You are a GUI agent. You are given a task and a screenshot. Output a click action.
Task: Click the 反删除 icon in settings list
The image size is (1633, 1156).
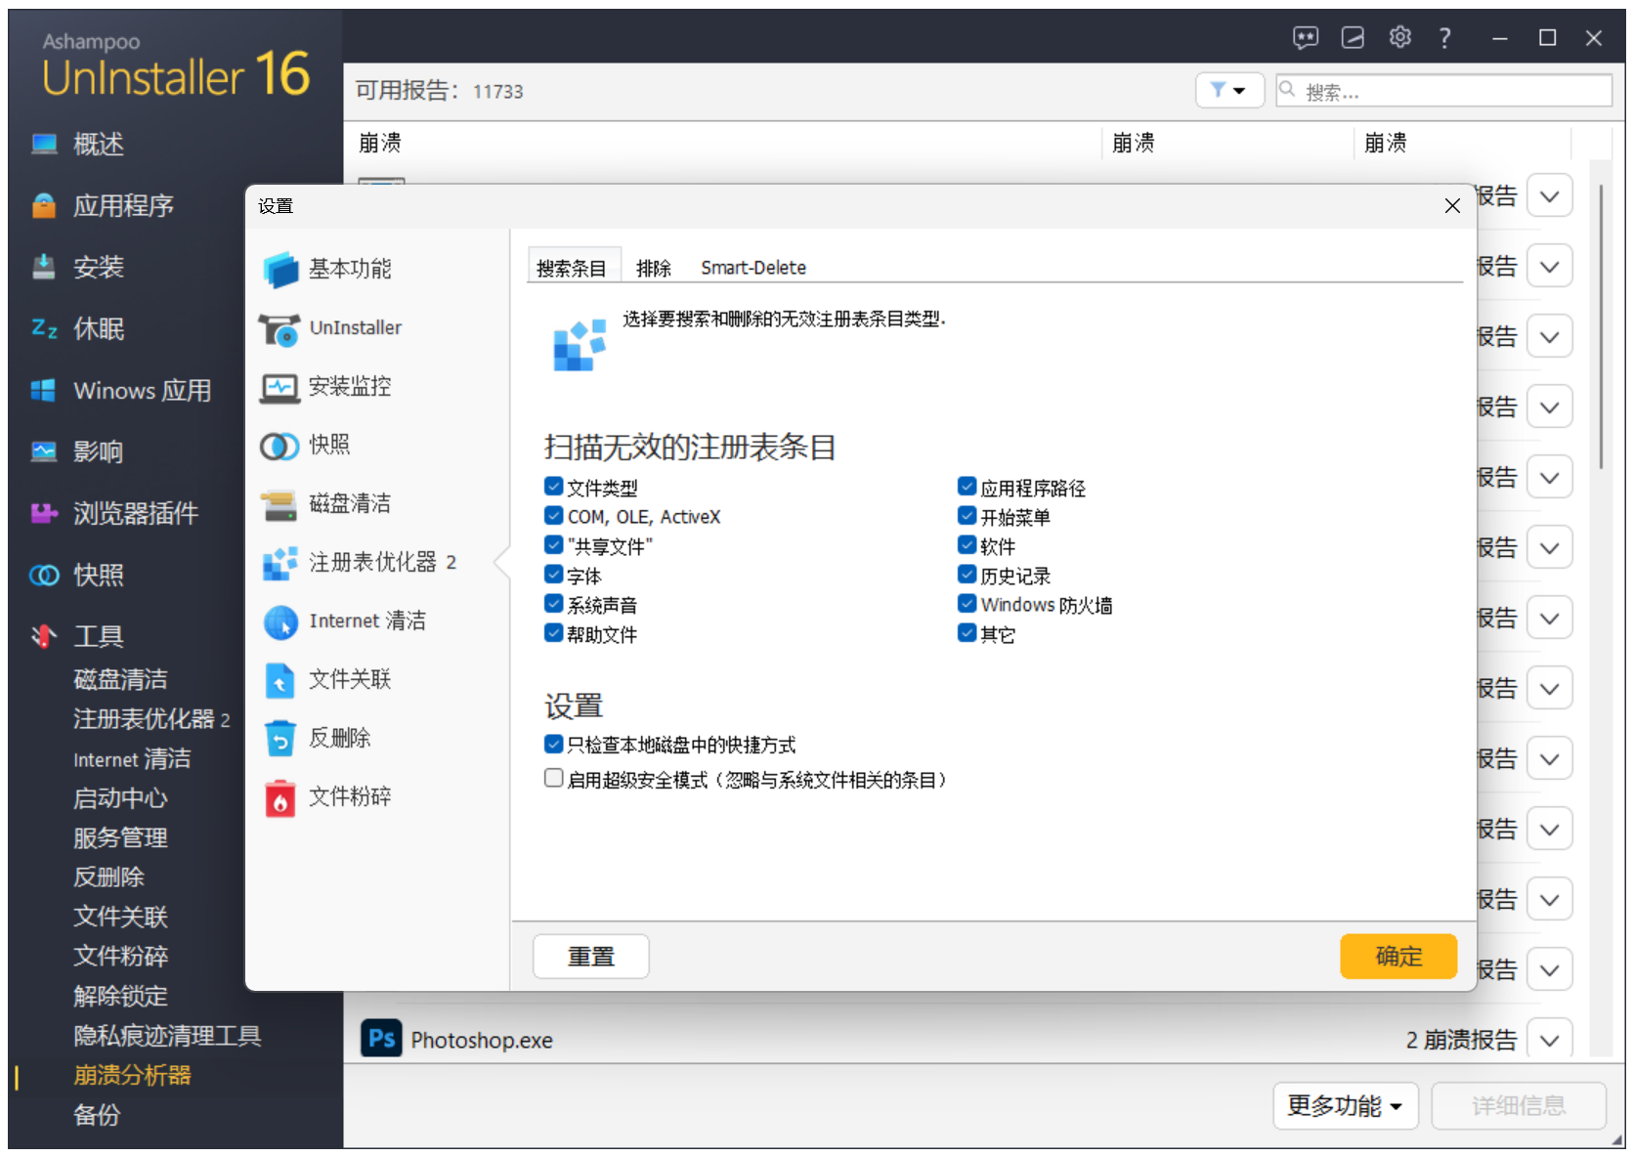click(x=280, y=739)
